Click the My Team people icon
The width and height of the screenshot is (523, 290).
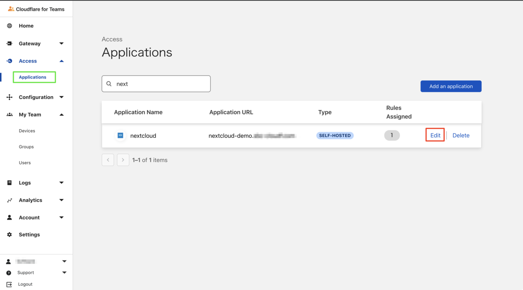[x=10, y=114]
